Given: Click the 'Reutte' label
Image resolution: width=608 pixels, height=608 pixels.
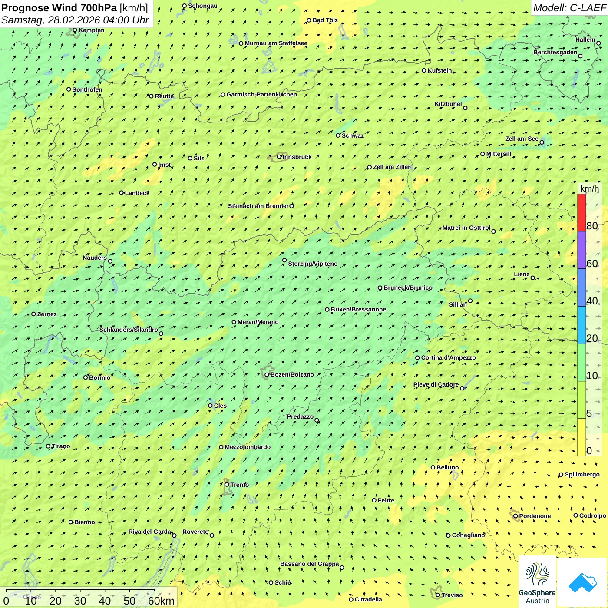Looking at the screenshot, I should click(x=164, y=96).
